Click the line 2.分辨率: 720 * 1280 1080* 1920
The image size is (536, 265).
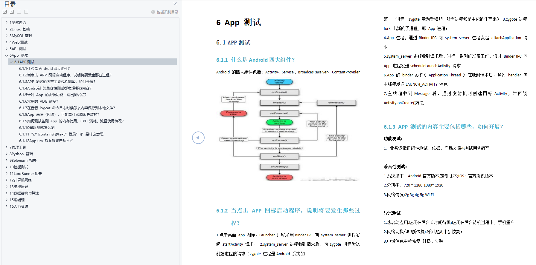coord(413,185)
